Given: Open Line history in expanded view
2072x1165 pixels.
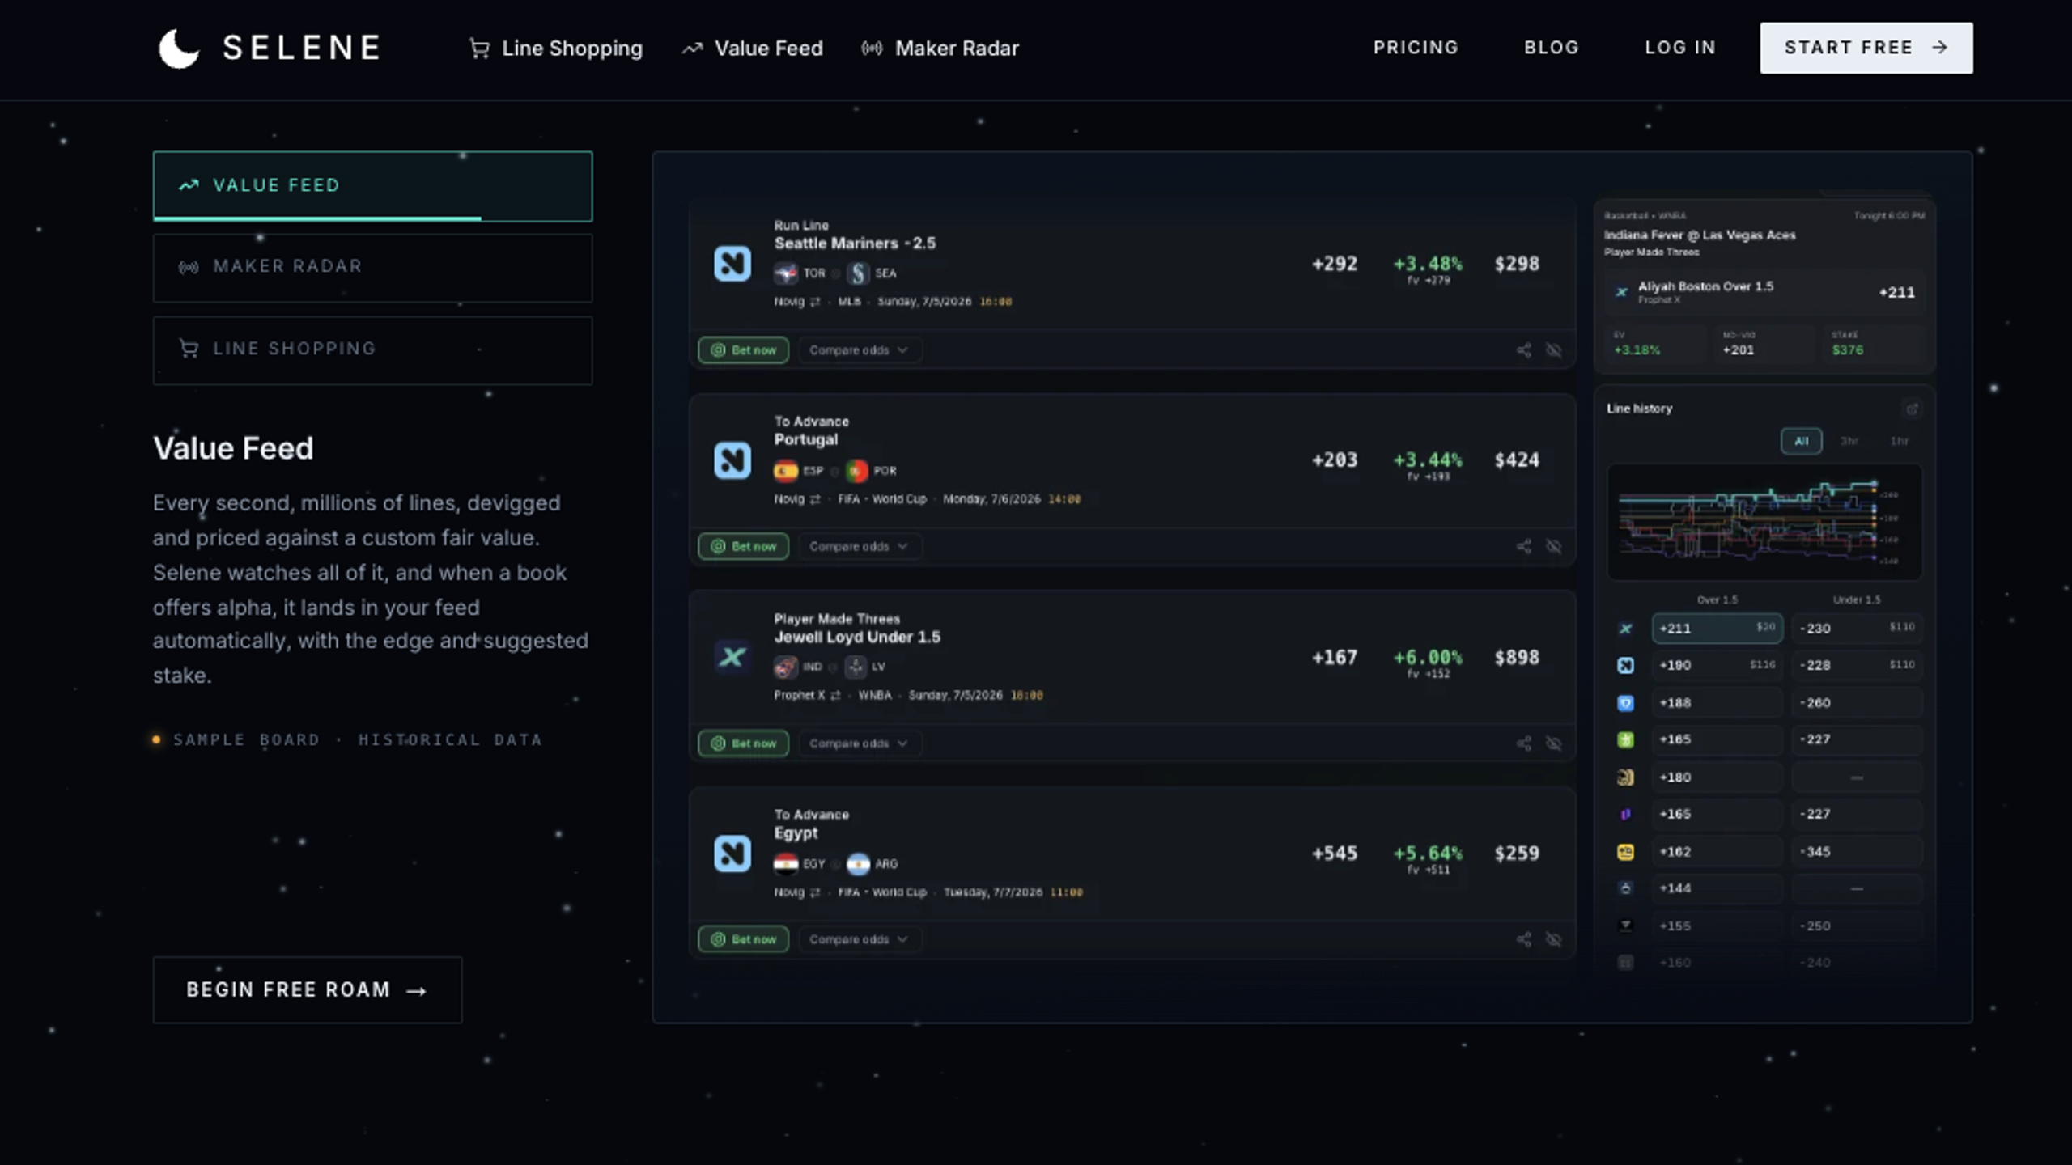Looking at the screenshot, I should (x=1912, y=409).
